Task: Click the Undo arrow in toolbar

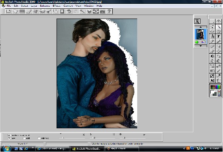Action: click(x=69, y=11)
